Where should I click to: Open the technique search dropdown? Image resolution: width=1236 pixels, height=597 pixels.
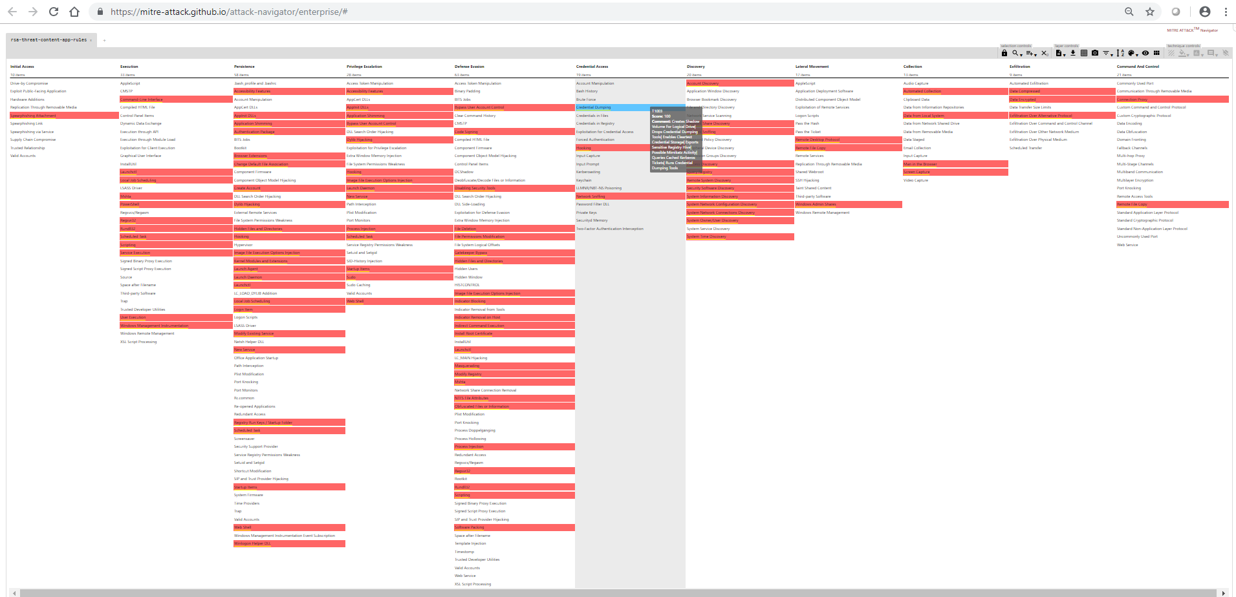tap(1017, 53)
